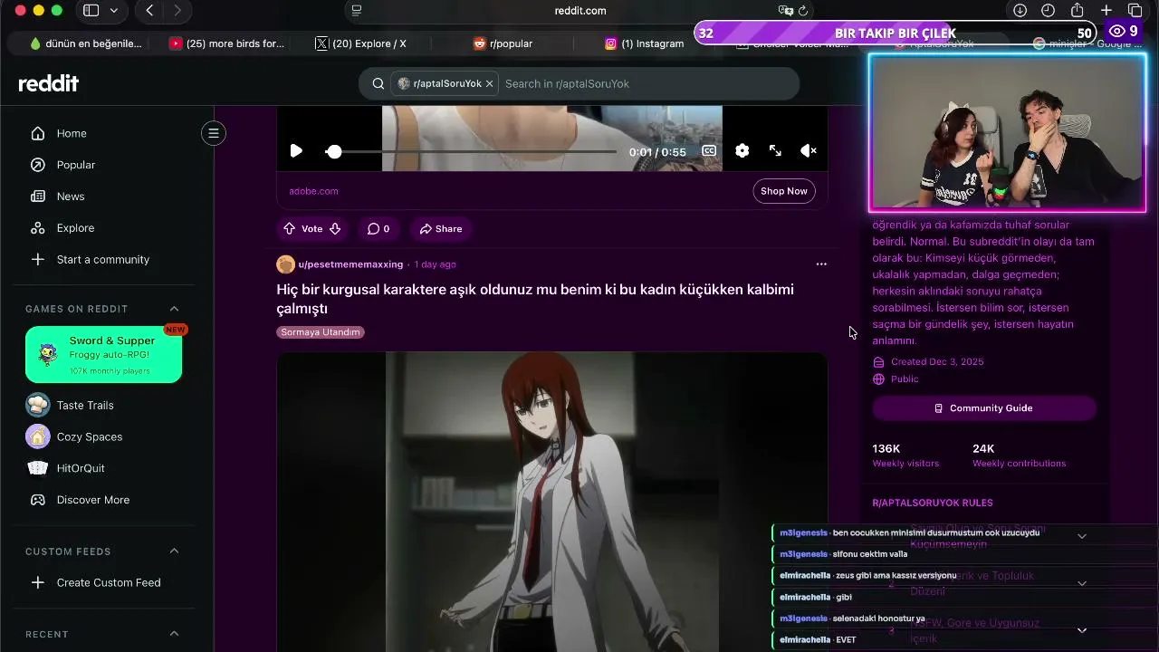Open the post titled Hiç bir kurgusal karaktere
Screen dimensions: 1159x652
(535, 299)
